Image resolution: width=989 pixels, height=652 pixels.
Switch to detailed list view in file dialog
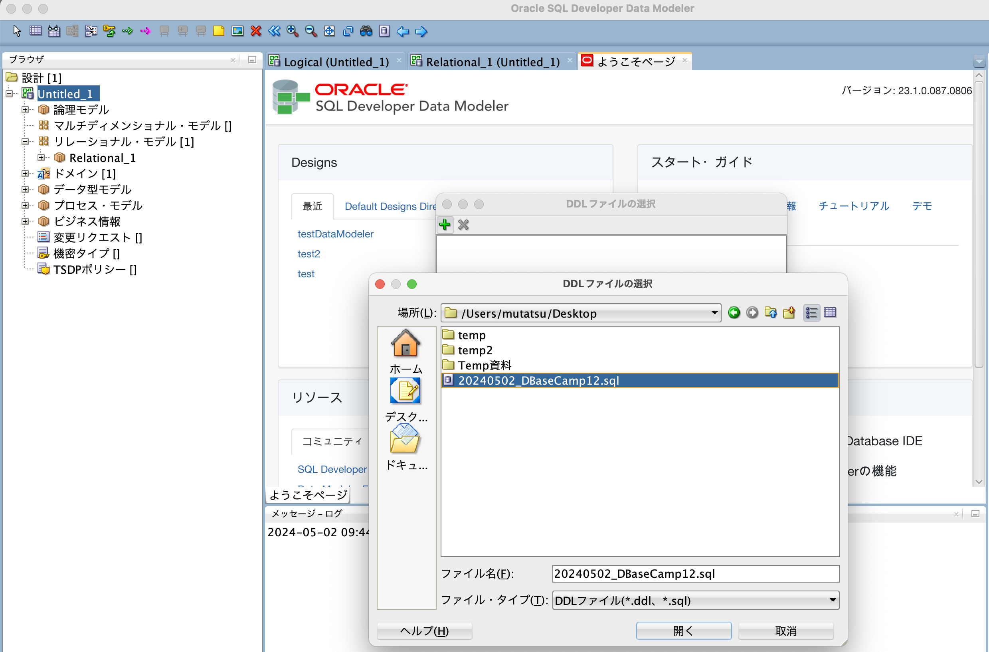pyautogui.click(x=811, y=313)
